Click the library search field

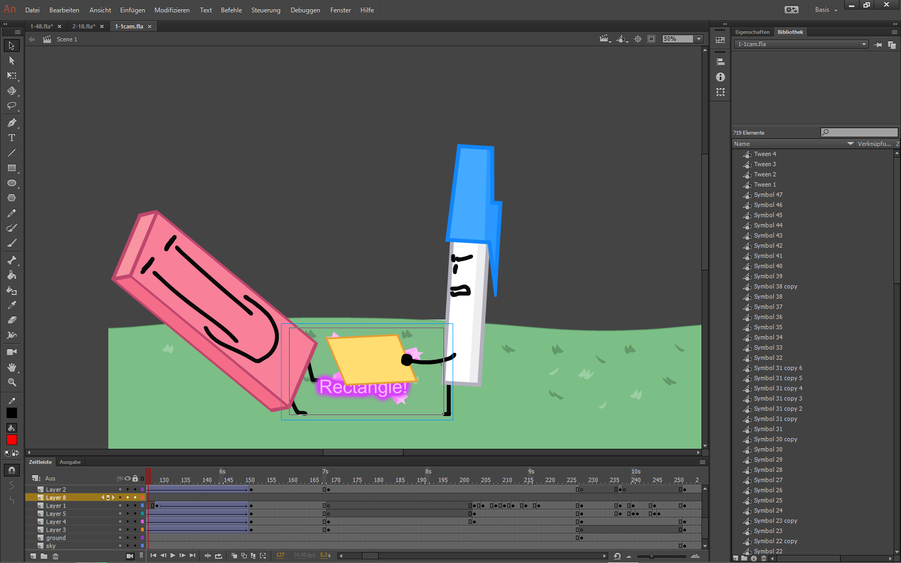pyautogui.click(x=859, y=132)
